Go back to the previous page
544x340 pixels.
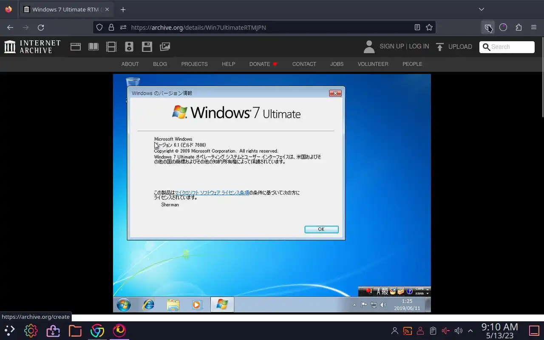coord(10,27)
